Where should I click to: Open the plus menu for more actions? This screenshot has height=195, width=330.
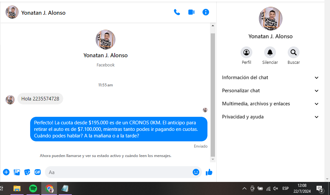(x=6, y=172)
